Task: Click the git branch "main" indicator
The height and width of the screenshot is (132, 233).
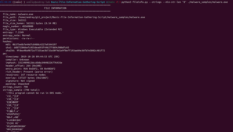Action: [112, 2]
